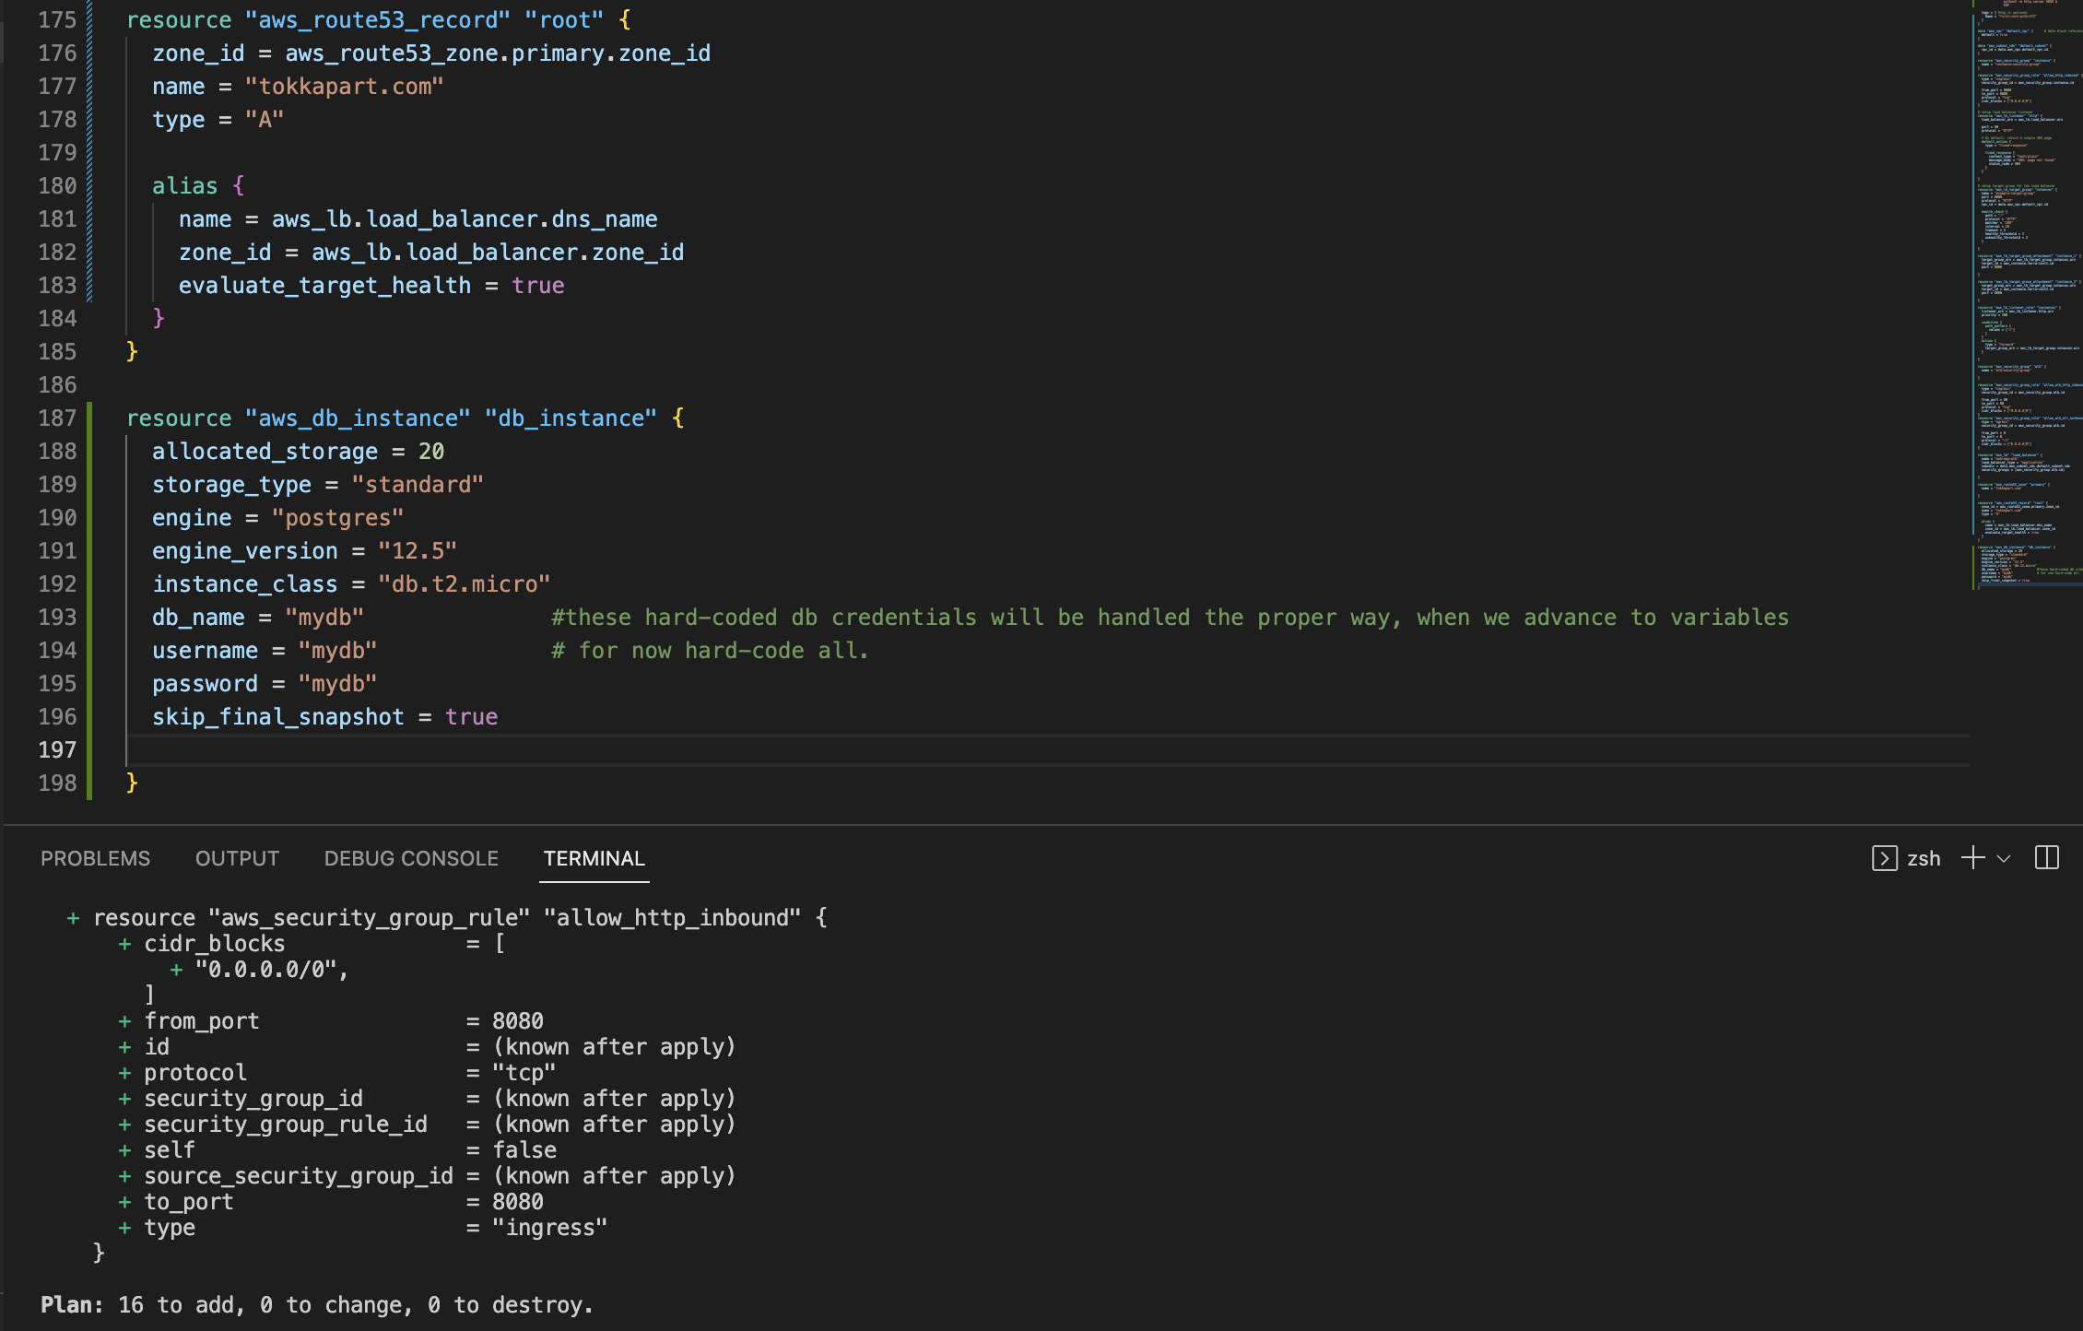Click blue striped change bar beside line 180

pos(89,186)
